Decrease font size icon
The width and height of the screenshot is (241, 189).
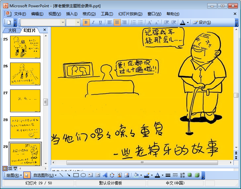(x=157, y=22)
